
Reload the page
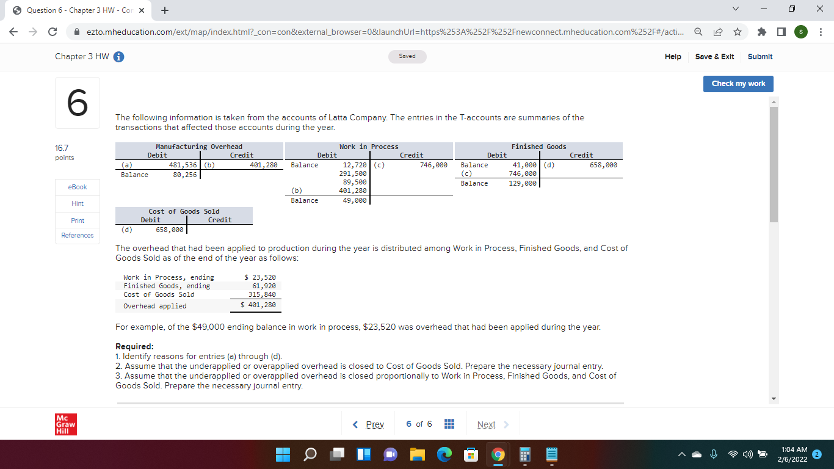[x=53, y=31]
